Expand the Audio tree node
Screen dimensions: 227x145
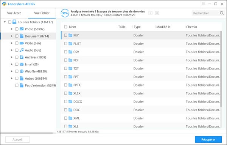pos(12,50)
